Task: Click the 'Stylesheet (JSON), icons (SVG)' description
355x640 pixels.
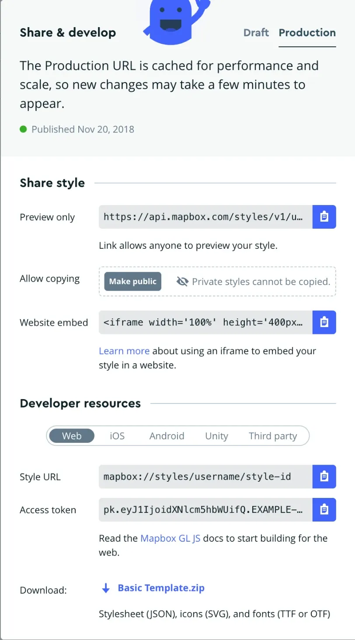Action: coord(214,614)
